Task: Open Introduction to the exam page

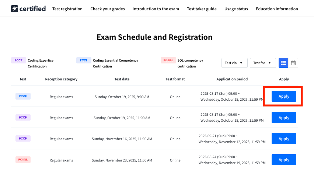Action: pyautogui.click(x=156, y=9)
